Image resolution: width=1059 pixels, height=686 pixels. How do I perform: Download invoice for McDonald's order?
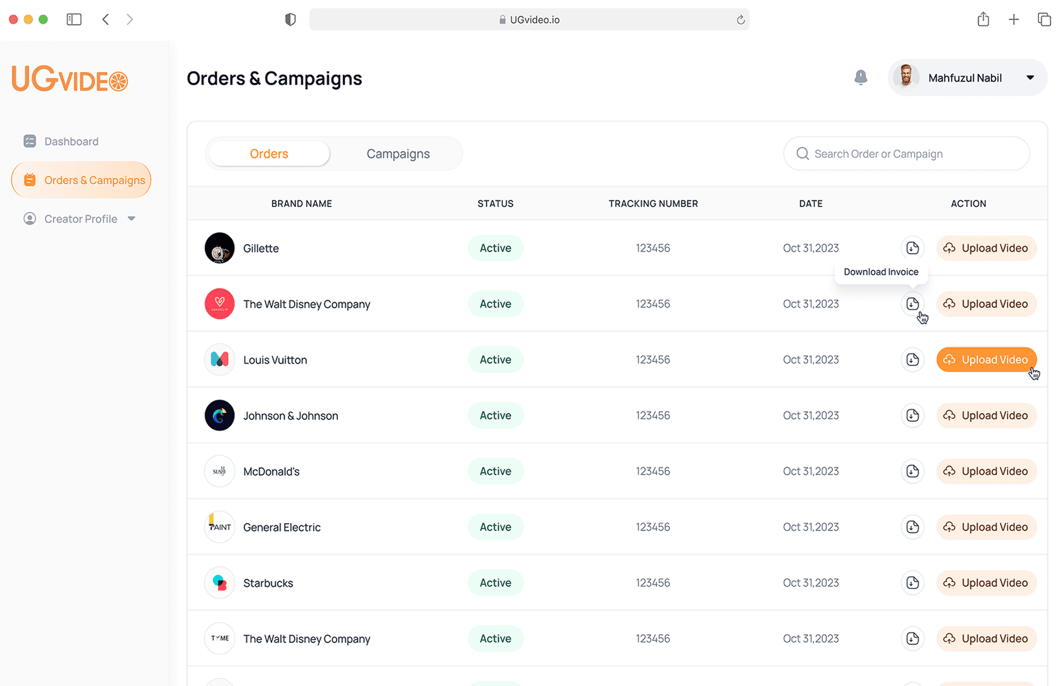[x=912, y=471]
